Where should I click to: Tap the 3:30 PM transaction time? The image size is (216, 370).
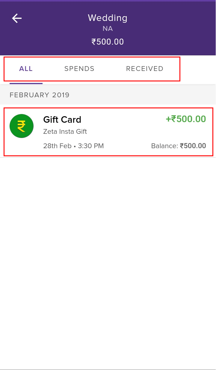(x=91, y=146)
